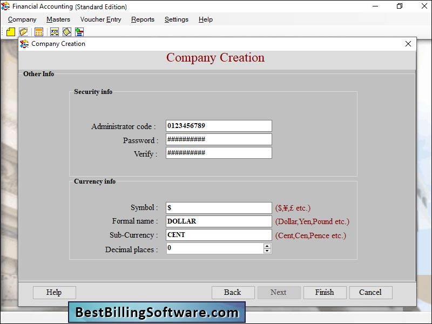Image resolution: width=432 pixels, height=324 pixels.
Task: Open the add-account toolbar icon
Action: tap(79, 32)
